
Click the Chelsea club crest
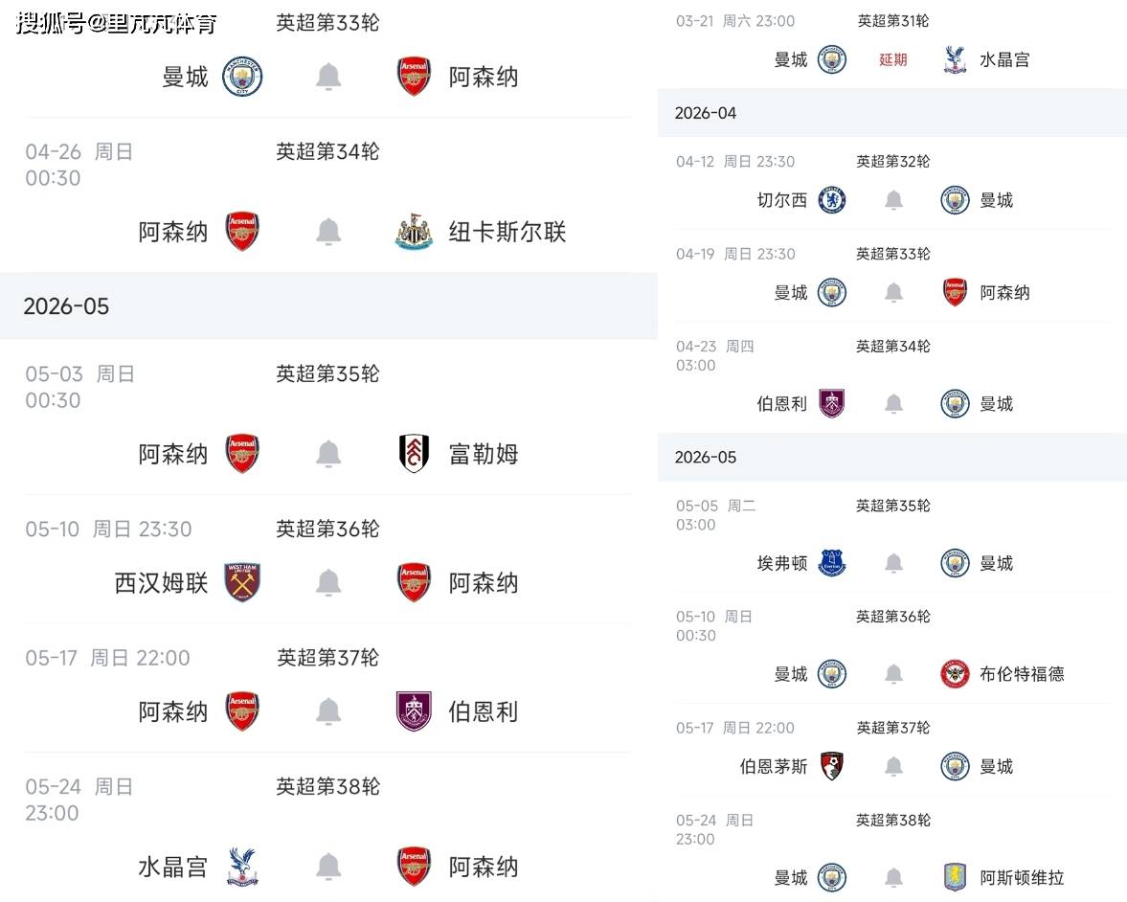click(x=832, y=200)
